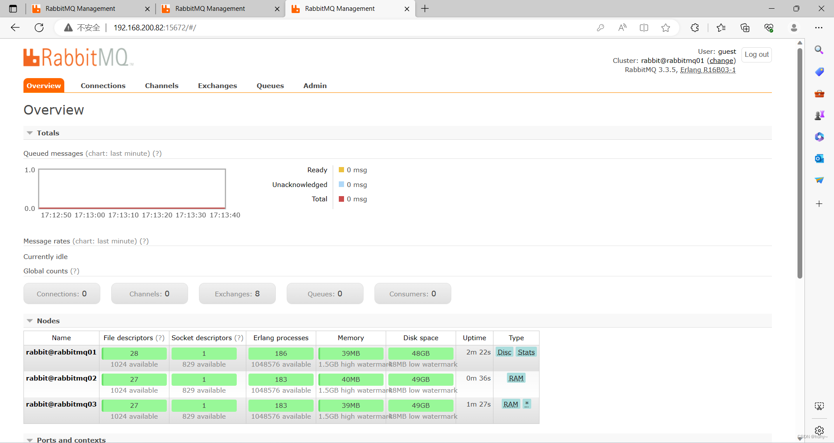The image size is (834, 443).
Task: Open the Connections tab
Action: (103, 86)
